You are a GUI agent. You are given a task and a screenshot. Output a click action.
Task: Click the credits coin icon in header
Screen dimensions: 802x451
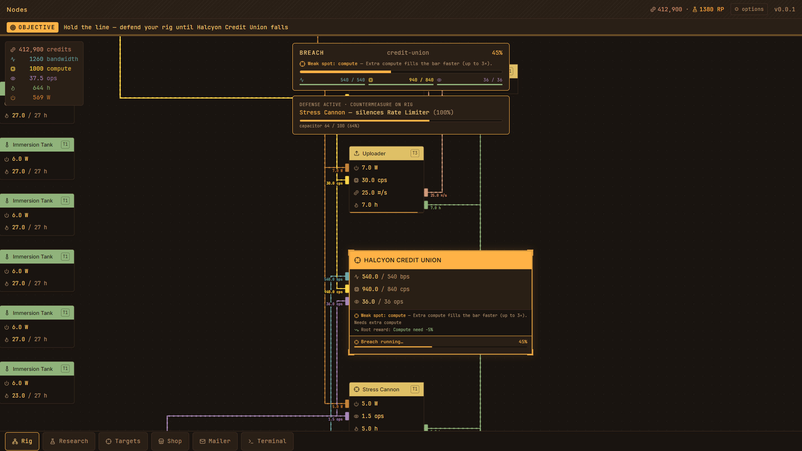coord(653,9)
